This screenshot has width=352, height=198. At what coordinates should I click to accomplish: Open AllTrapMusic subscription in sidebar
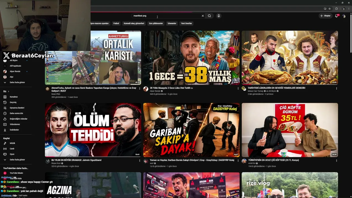pos(15,66)
